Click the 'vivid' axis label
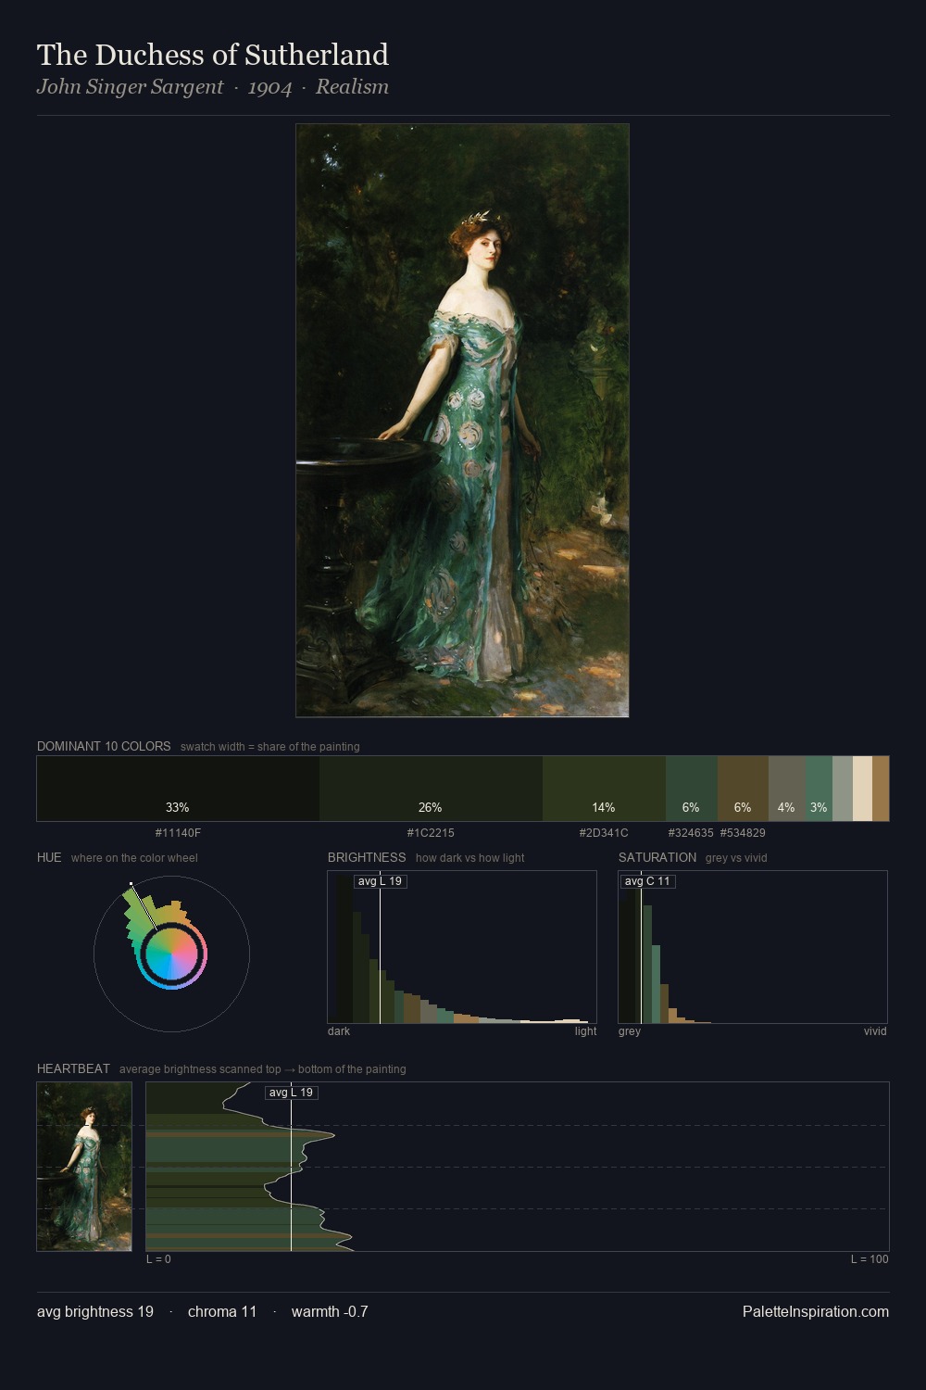Image resolution: width=926 pixels, height=1390 pixels. click(x=875, y=1030)
